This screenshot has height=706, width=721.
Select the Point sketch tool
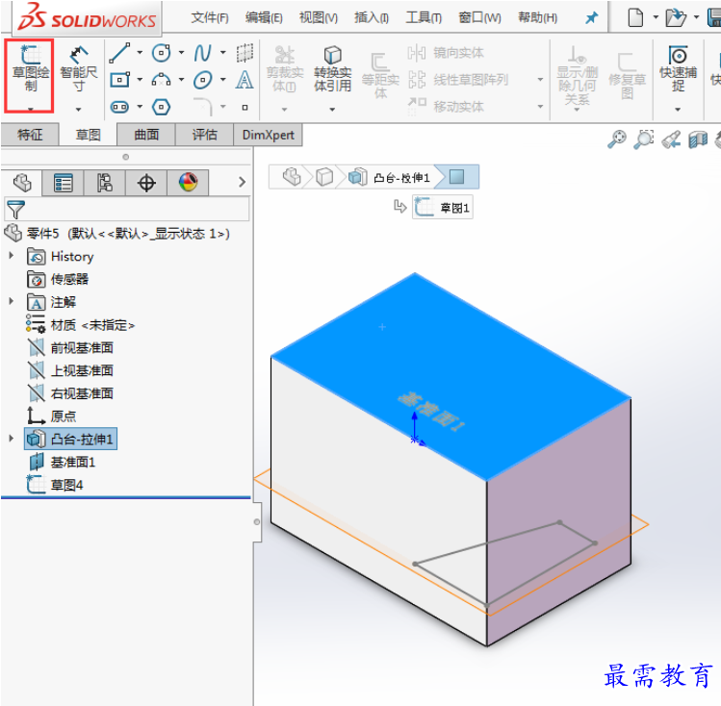tap(245, 108)
